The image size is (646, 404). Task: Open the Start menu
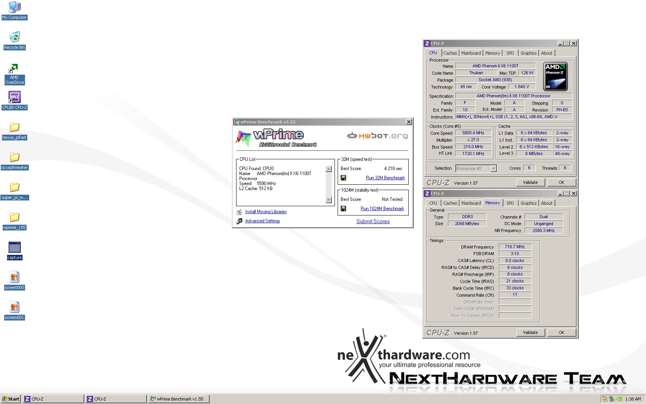pyautogui.click(x=11, y=399)
